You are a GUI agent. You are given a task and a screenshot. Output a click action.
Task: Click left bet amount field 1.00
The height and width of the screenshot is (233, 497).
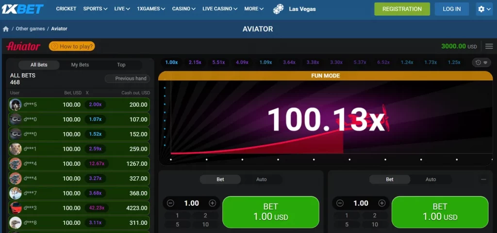pos(191,203)
